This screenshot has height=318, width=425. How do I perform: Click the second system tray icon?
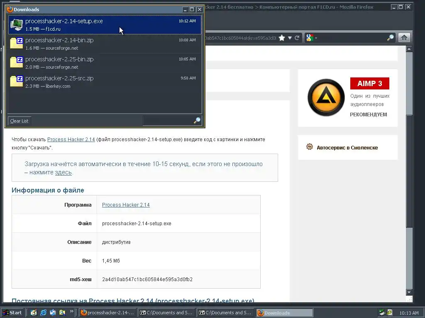pos(389,313)
